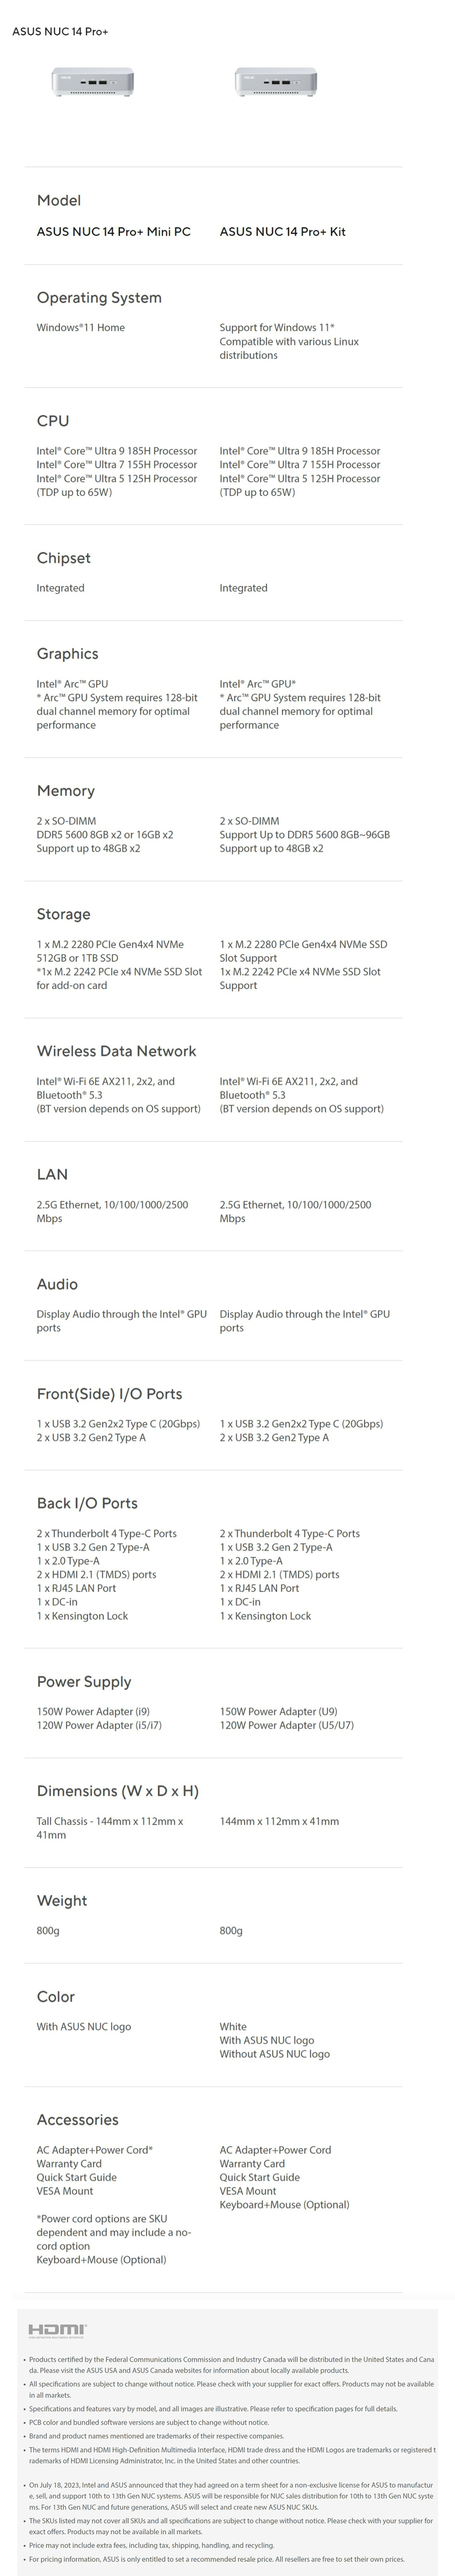Click the ASUS NUC 14 Pro+ Mini PC model name
This screenshot has height=2576, width=455.
pos(113,232)
